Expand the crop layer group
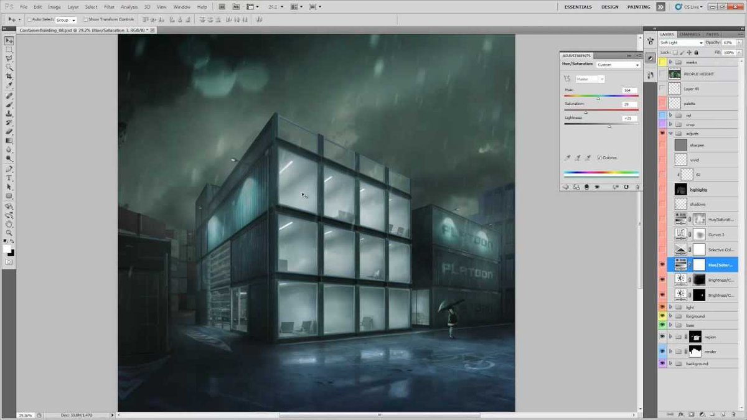Viewport: 747px width, 420px height. click(x=670, y=124)
